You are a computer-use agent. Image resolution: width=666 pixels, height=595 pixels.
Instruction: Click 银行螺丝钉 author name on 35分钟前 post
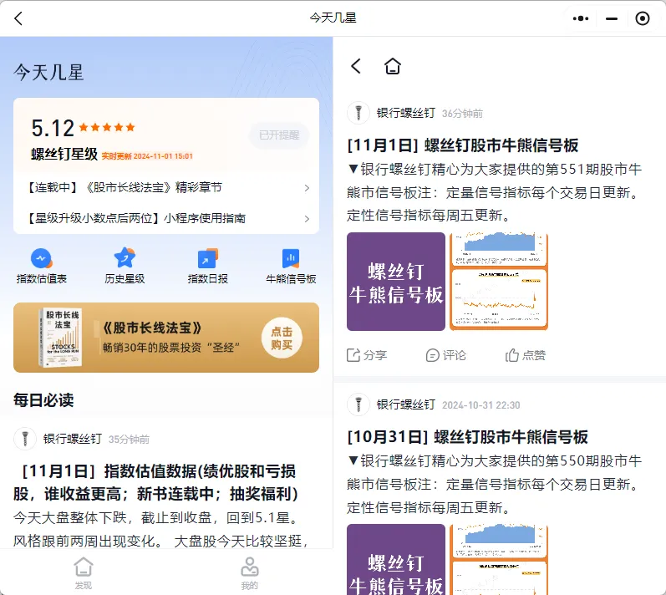pyautogui.click(x=72, y=439)
